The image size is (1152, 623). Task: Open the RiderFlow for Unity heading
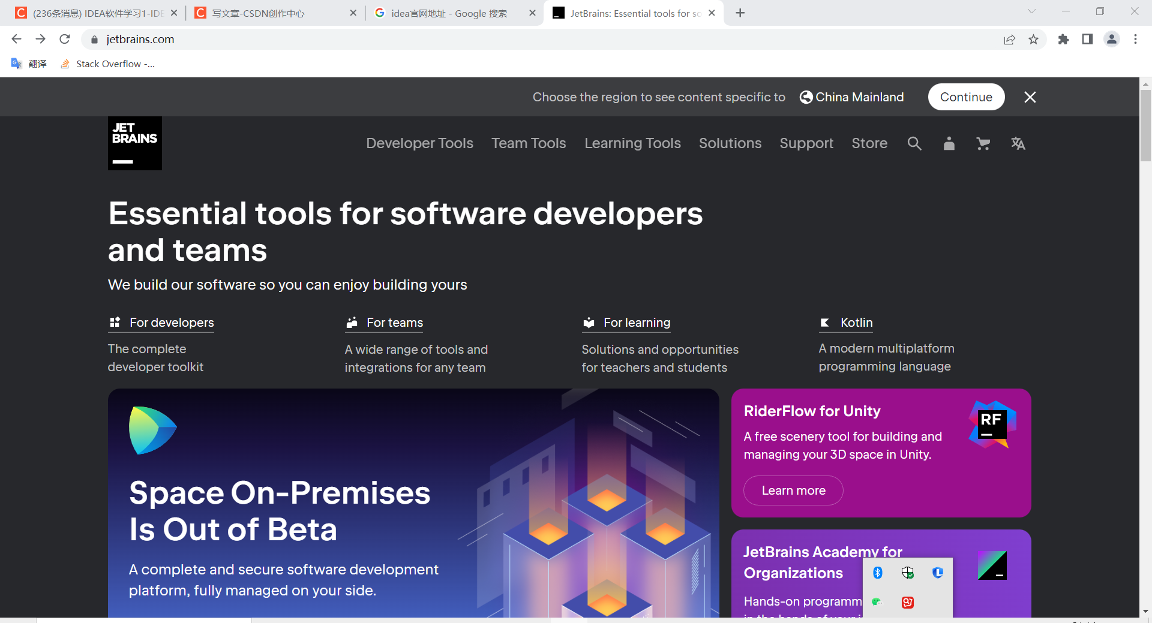click(812, 411)
